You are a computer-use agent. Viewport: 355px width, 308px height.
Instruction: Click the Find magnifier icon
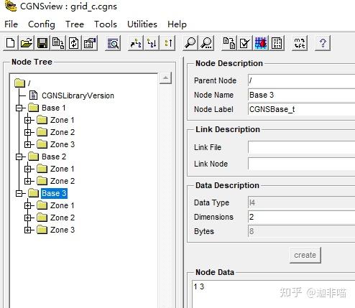[190, 43]
